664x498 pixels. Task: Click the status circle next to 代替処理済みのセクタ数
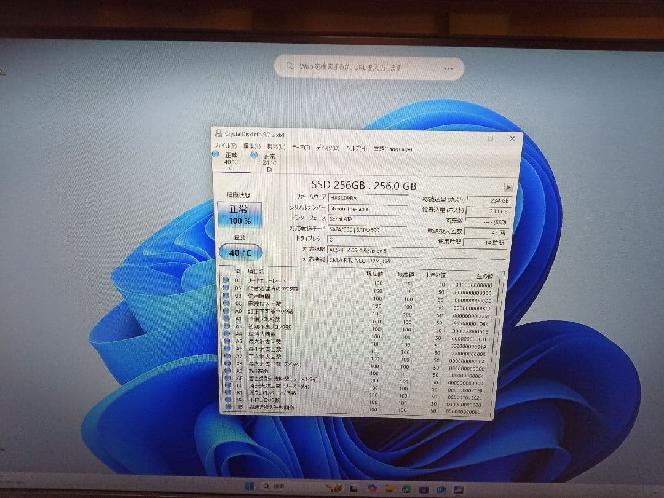coord(226,287)
